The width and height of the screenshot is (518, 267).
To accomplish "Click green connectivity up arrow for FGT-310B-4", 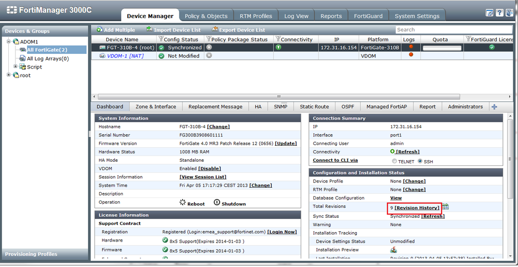I will 278,47.
